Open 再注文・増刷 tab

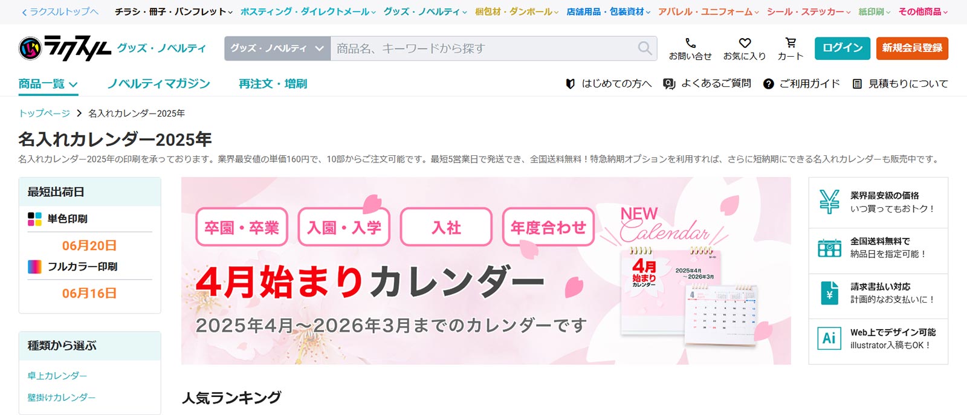[x=273, y=84]
